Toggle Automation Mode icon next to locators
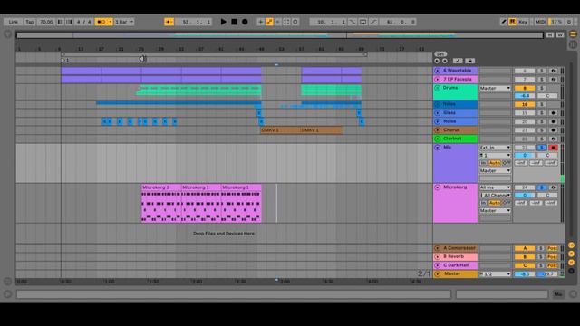This screenshot has height=326, width=580. tap(458, 61)
